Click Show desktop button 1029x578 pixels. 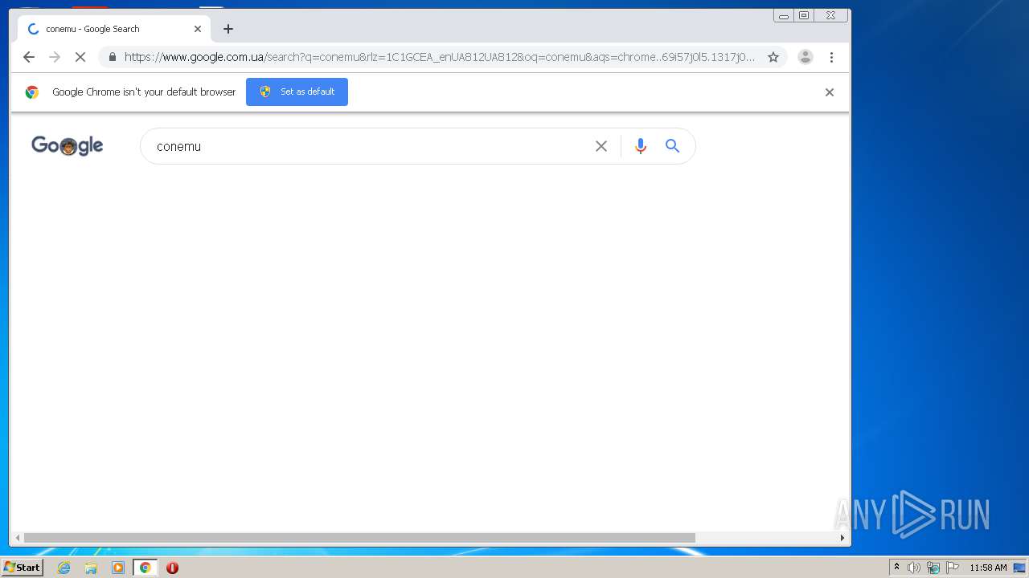tap(1020, 568)
